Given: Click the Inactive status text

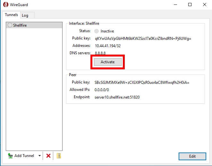Looking at the screenshot, I should 107,31.
